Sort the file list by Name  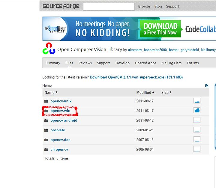[51, 92]
